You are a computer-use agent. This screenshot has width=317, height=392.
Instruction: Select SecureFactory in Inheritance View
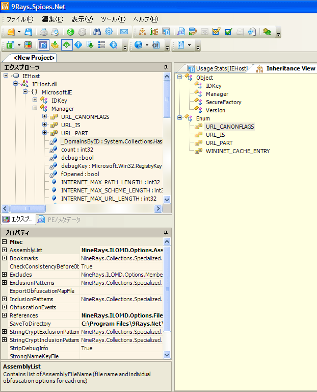click(x=223, y=102)
